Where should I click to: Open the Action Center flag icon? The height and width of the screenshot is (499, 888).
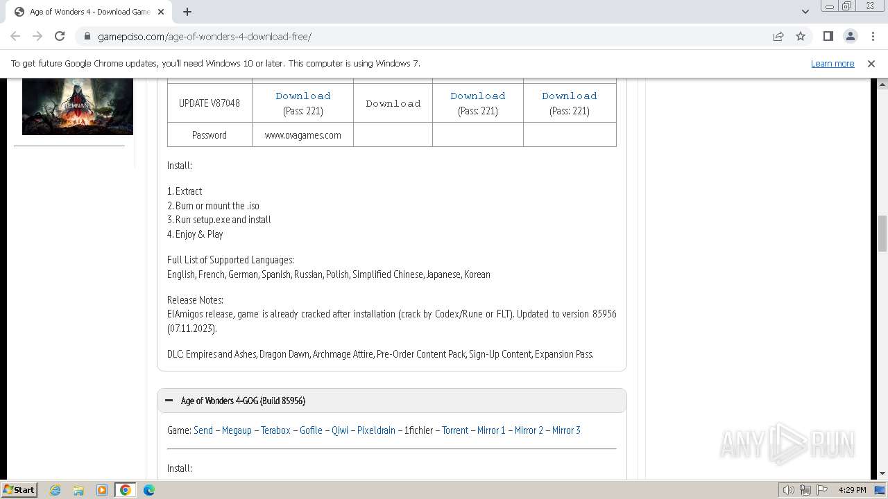coord(822,490)
